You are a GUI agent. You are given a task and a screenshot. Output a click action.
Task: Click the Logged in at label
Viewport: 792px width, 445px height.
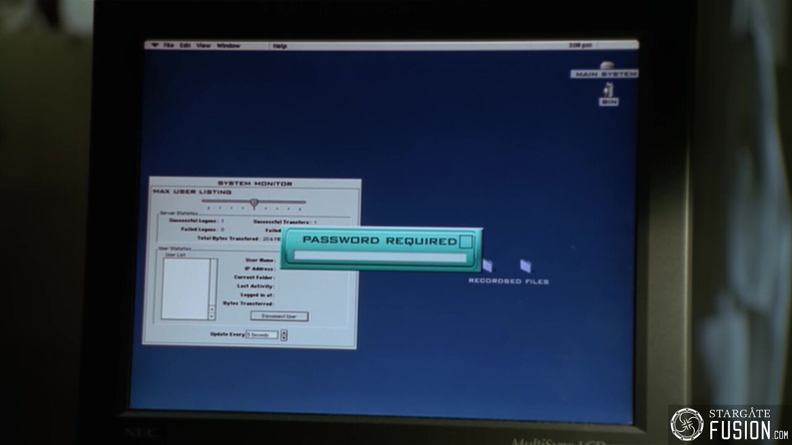257,295
